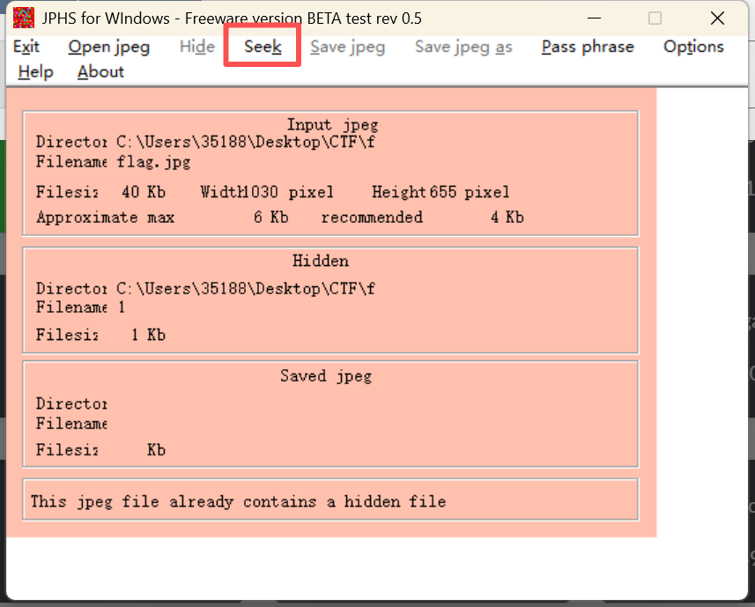This screenshot has width=755, height=607.
Task: Choose Seek to extract hidden file
Action: (x=263, y=47)
